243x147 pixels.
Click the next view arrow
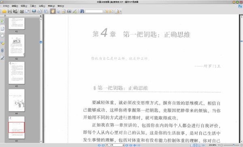pos(139,145)
